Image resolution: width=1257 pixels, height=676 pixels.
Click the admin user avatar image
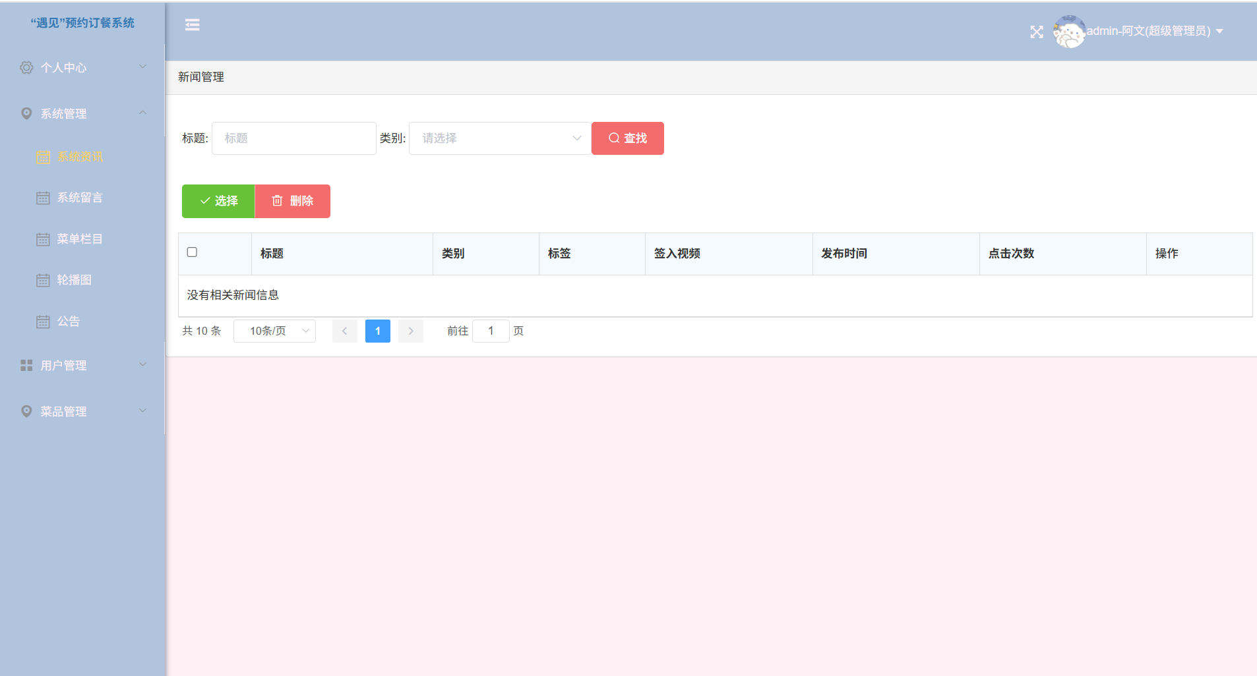(x=1069, y=32)
